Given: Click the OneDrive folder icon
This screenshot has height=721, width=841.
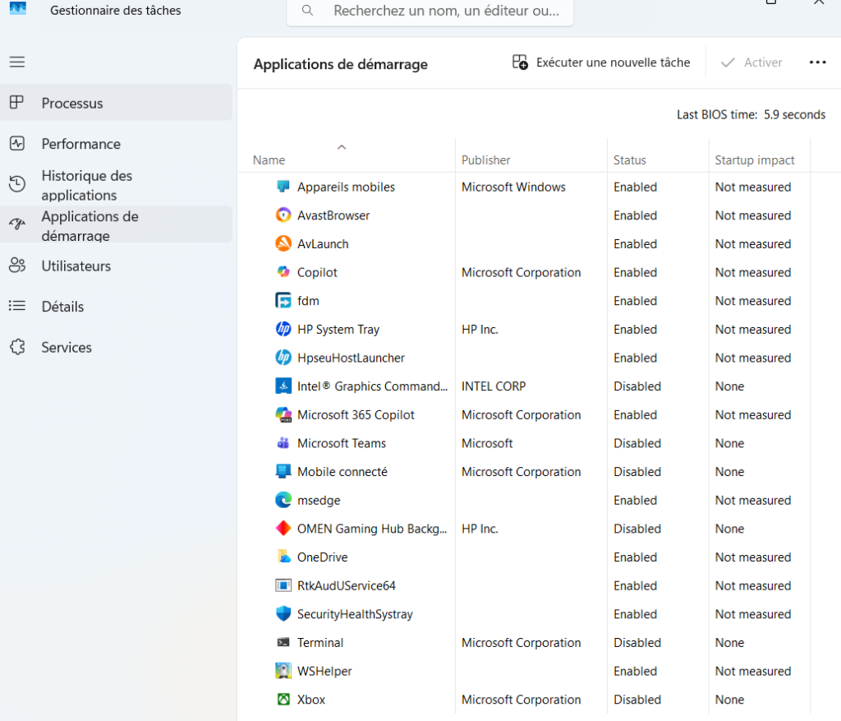Looking at the screenshot, I should [283, 557].
